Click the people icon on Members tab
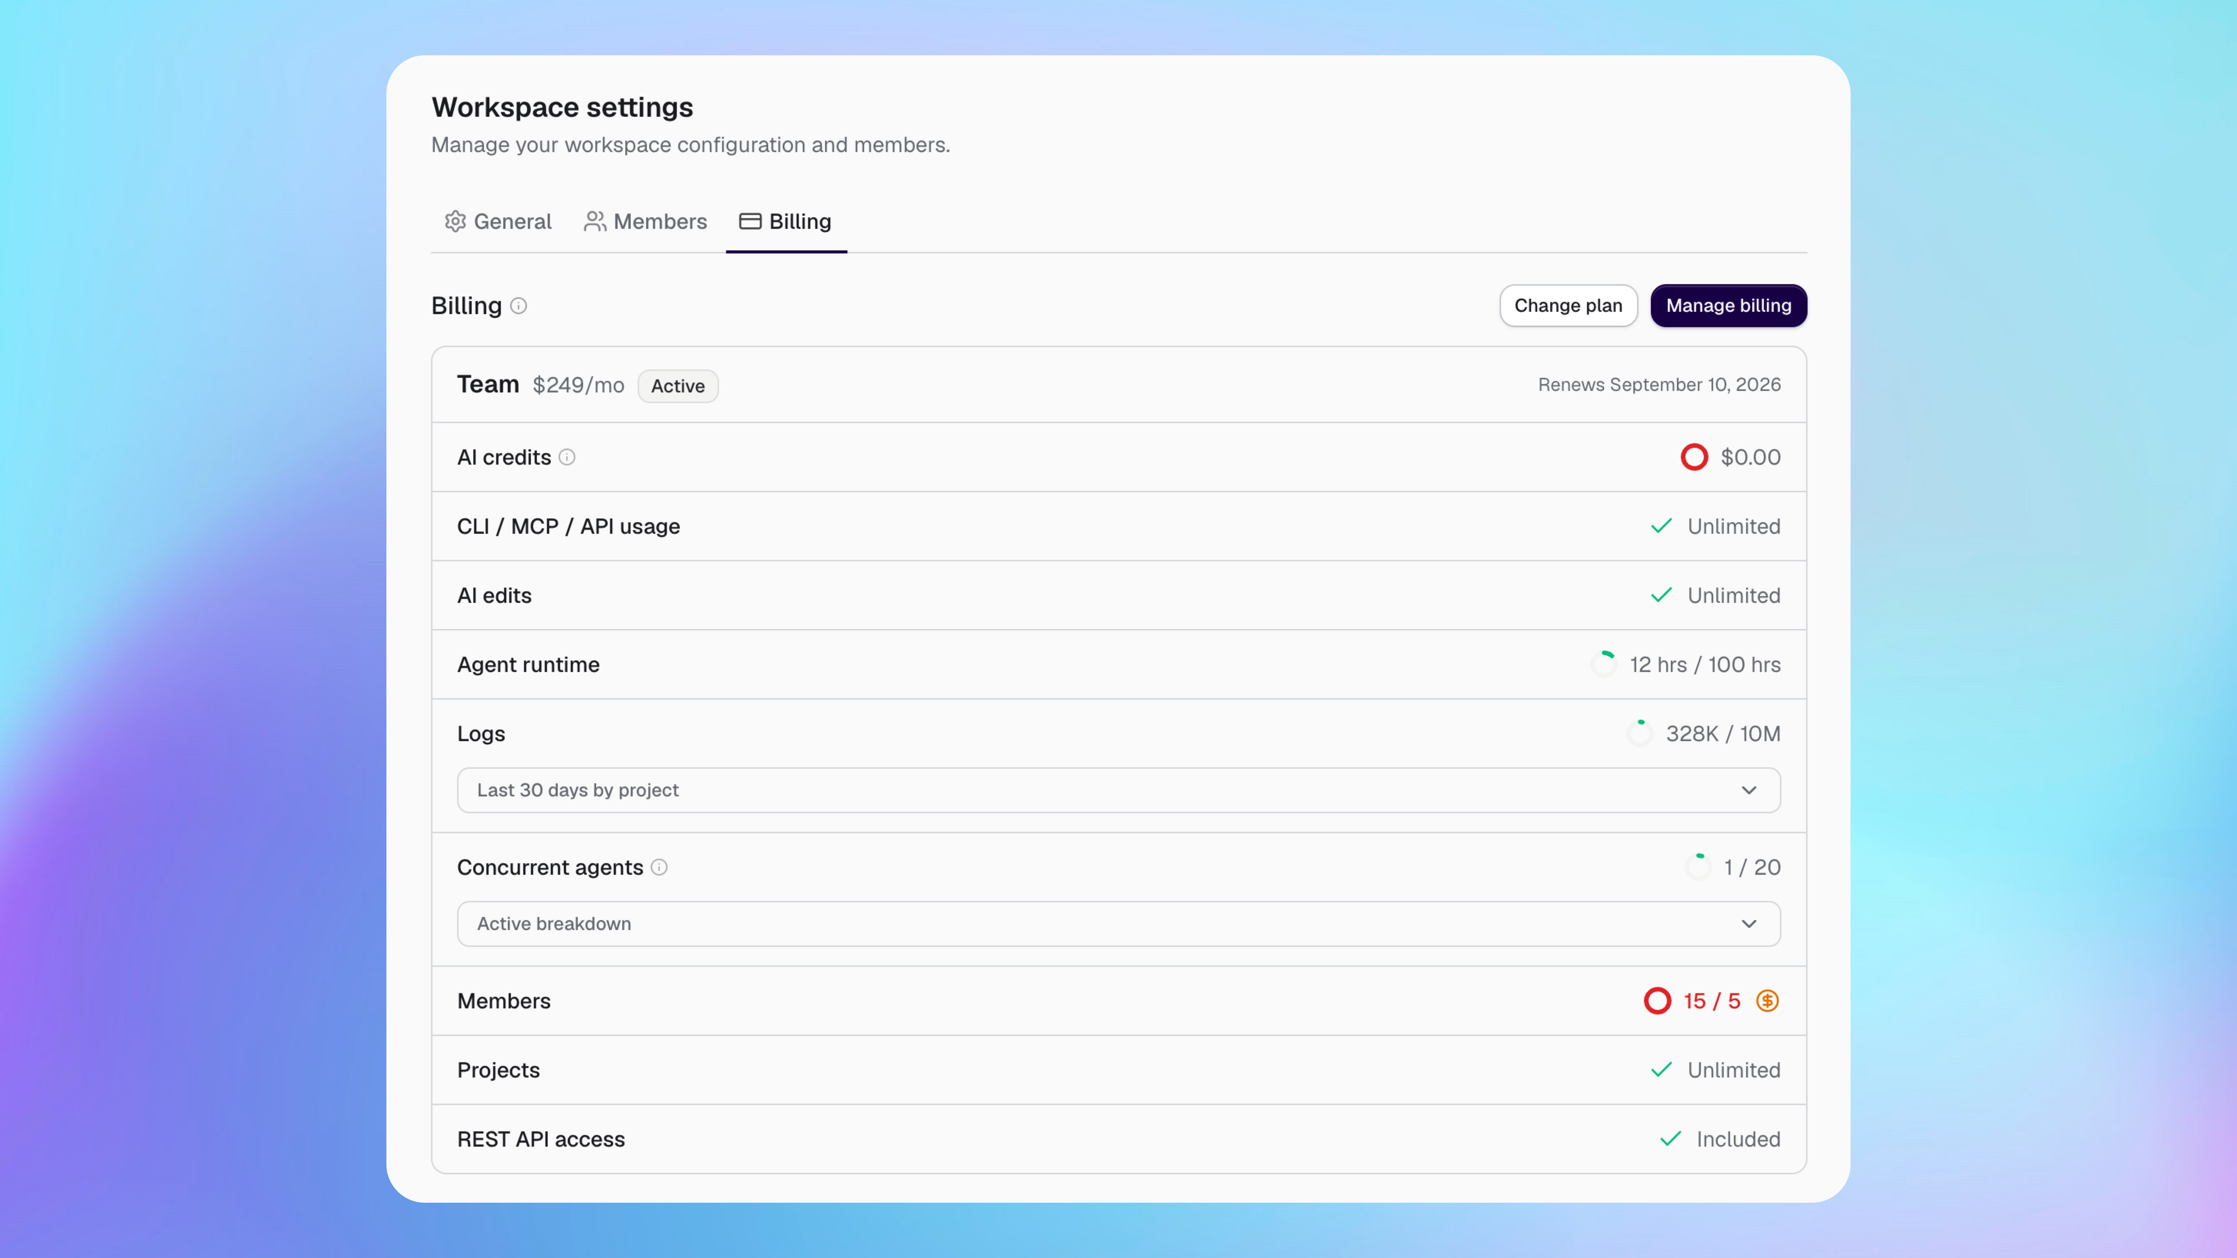The height and width of the screenshot is (1258, 2237). (595, 222)
